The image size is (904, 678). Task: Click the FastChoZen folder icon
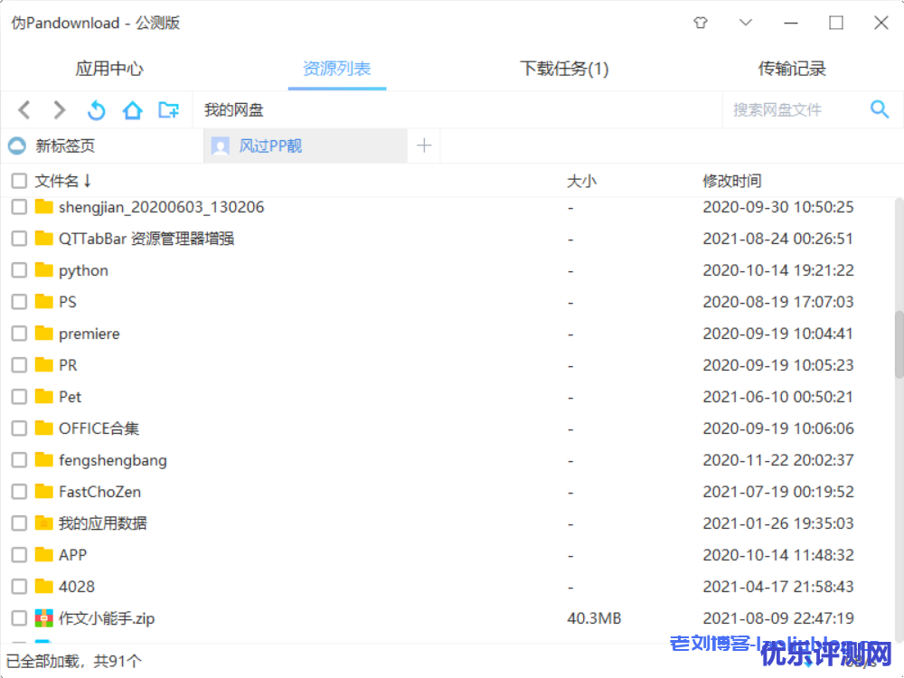43,492
